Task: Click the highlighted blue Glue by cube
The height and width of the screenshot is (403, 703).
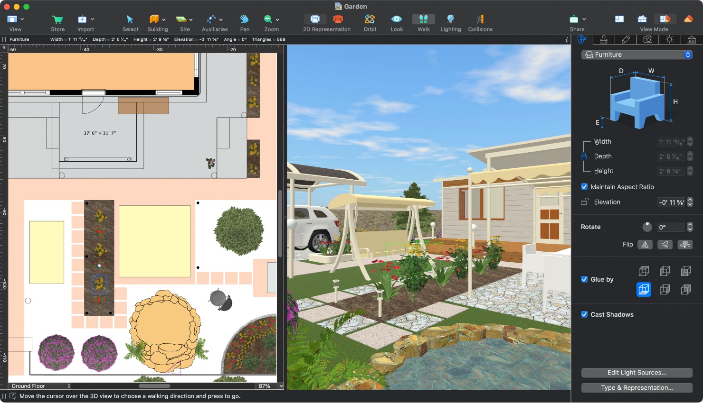Action: tap(644, 289)
